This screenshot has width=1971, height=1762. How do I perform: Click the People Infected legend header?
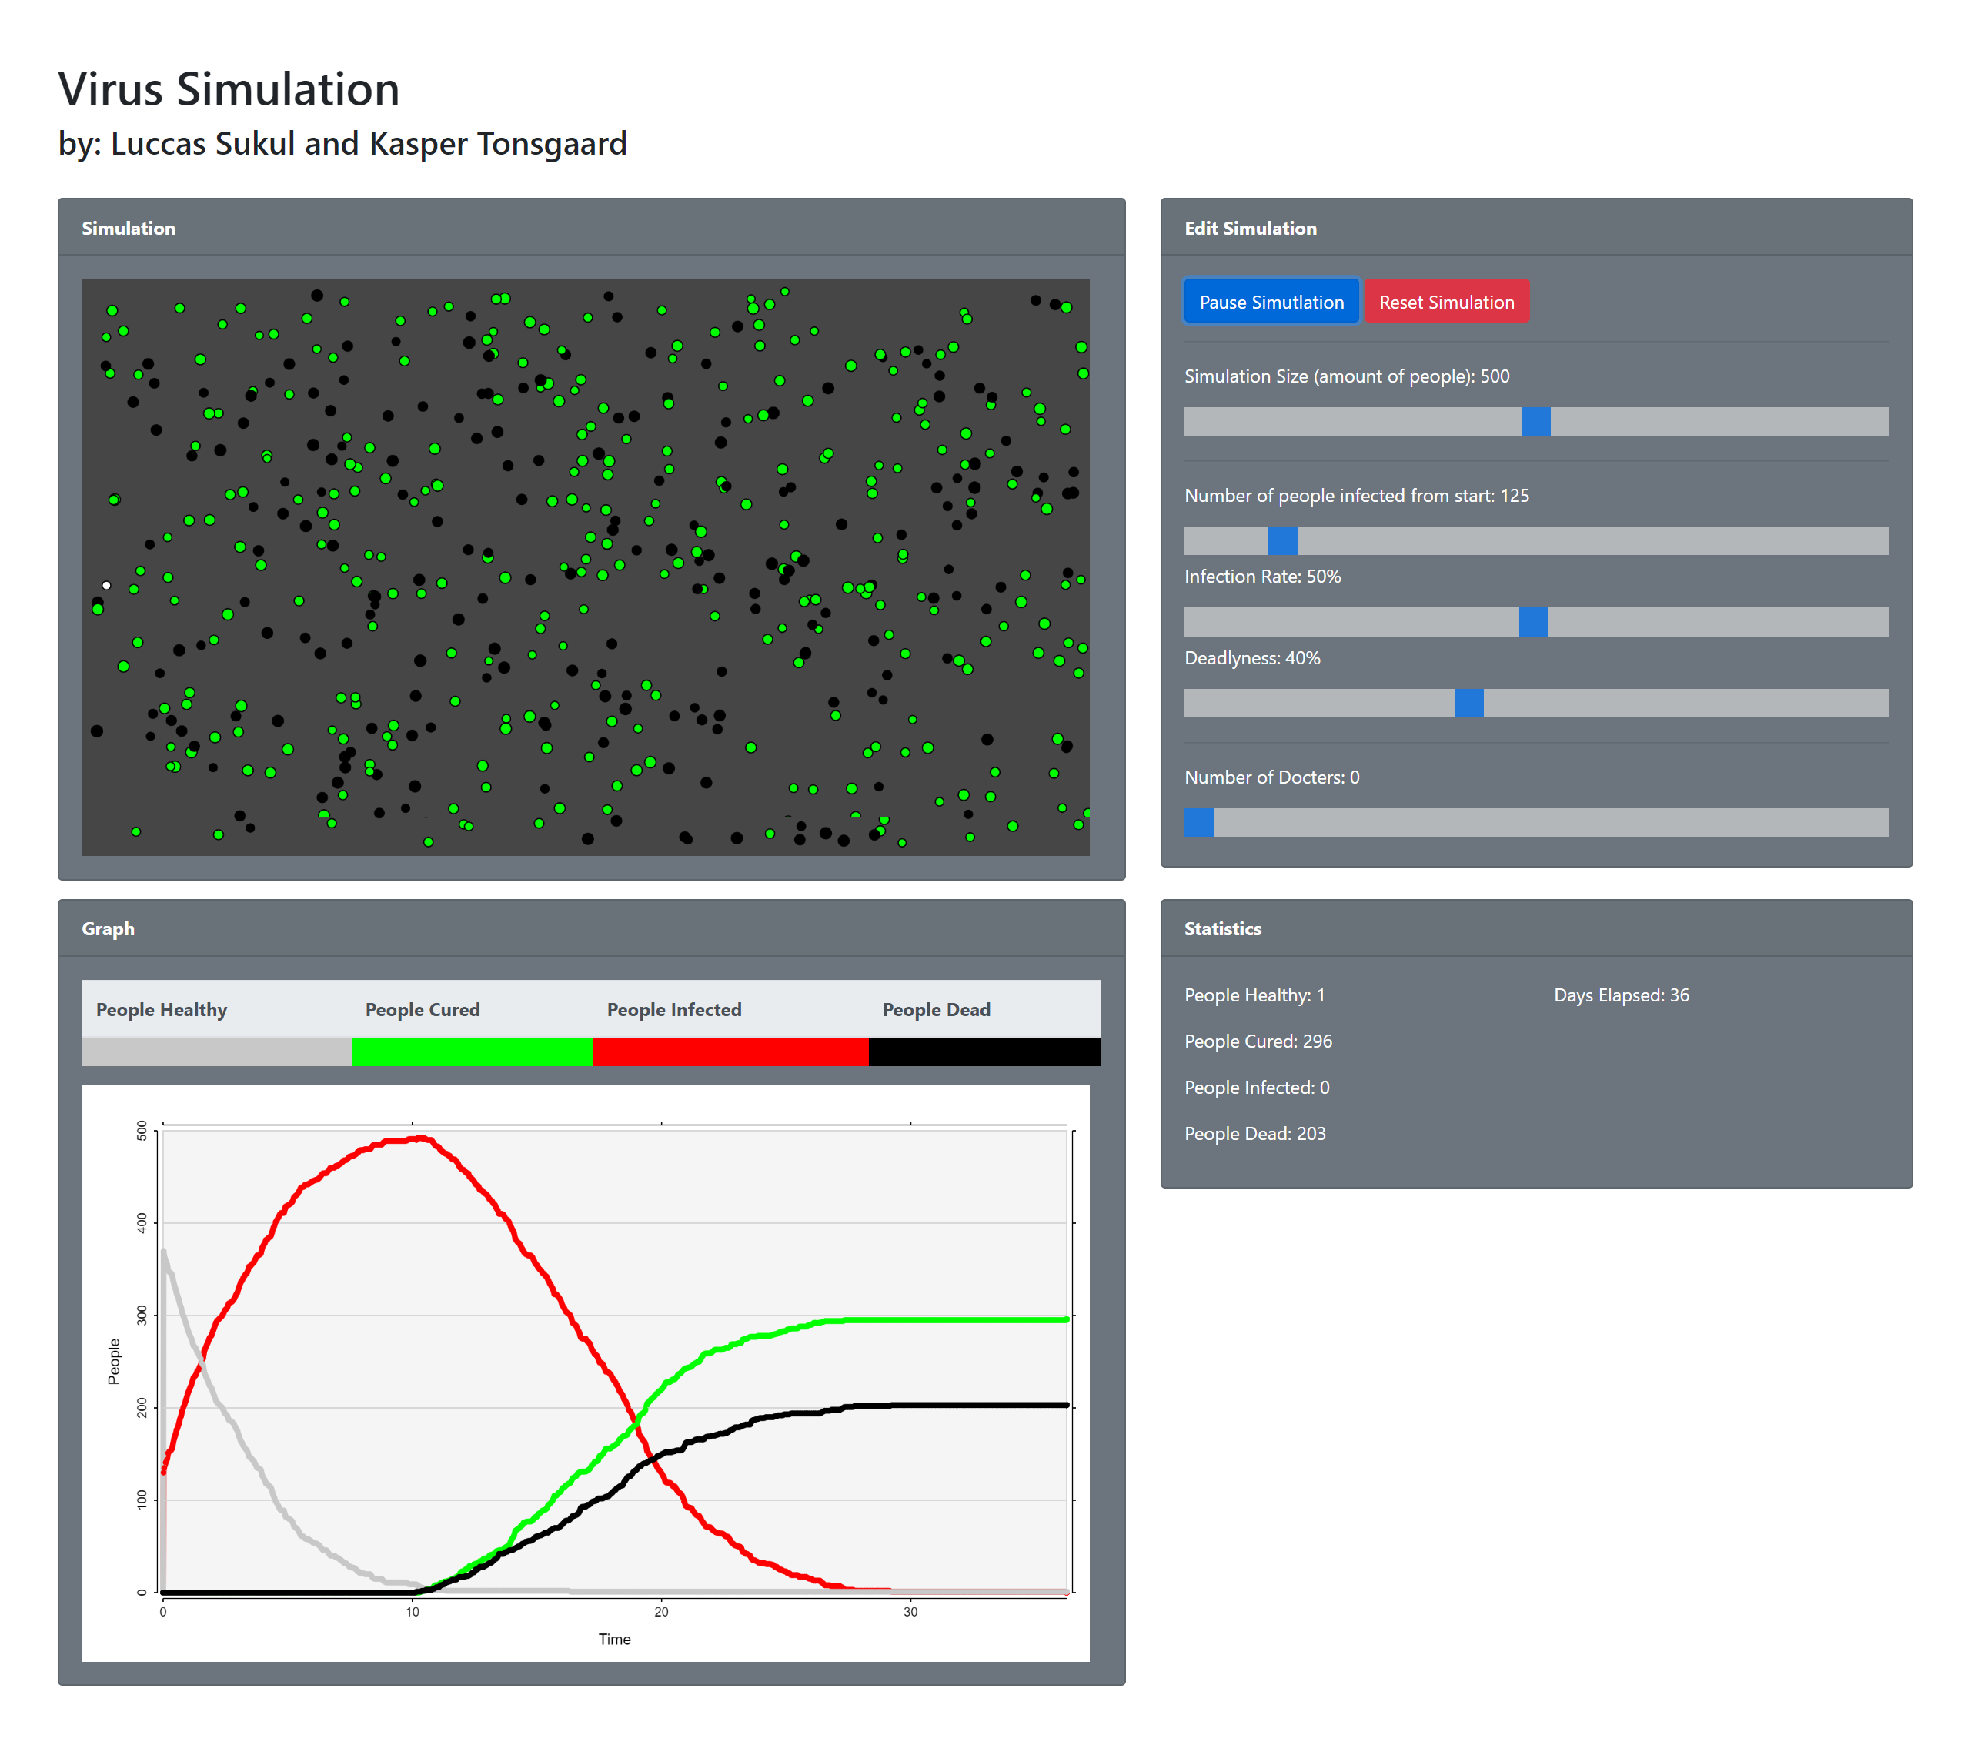(x=673, y=1009)
